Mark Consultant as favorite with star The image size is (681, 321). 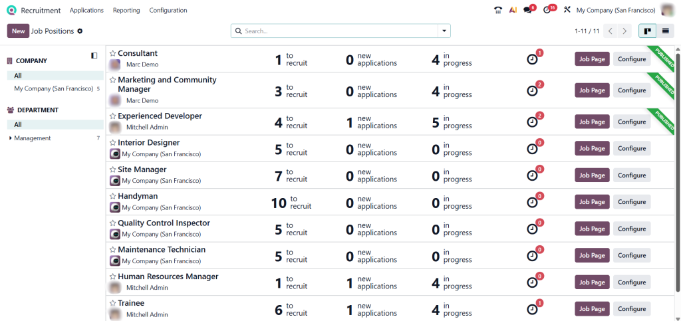pos(113,53)
